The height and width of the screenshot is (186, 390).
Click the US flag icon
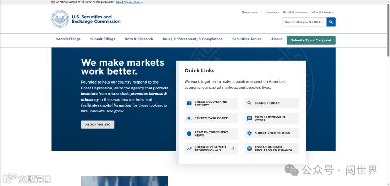53,2
